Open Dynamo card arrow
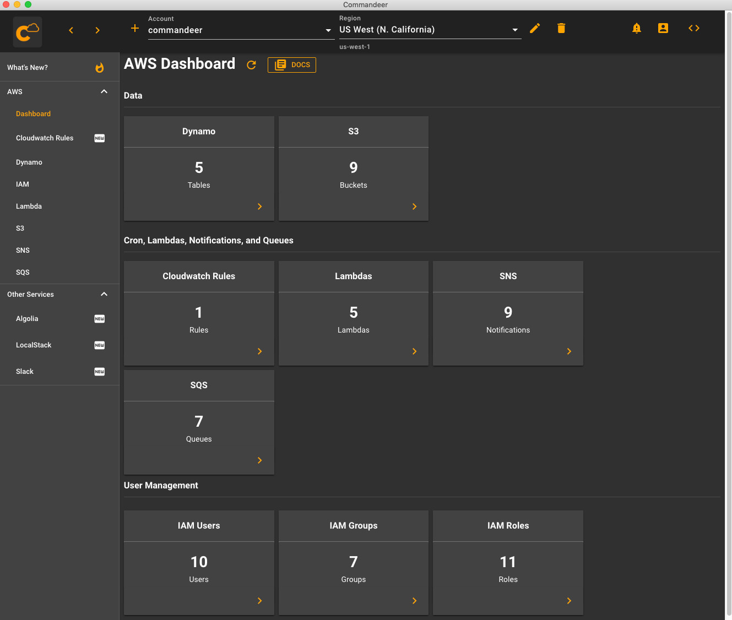The image size is (732, 620). point(260,206)
